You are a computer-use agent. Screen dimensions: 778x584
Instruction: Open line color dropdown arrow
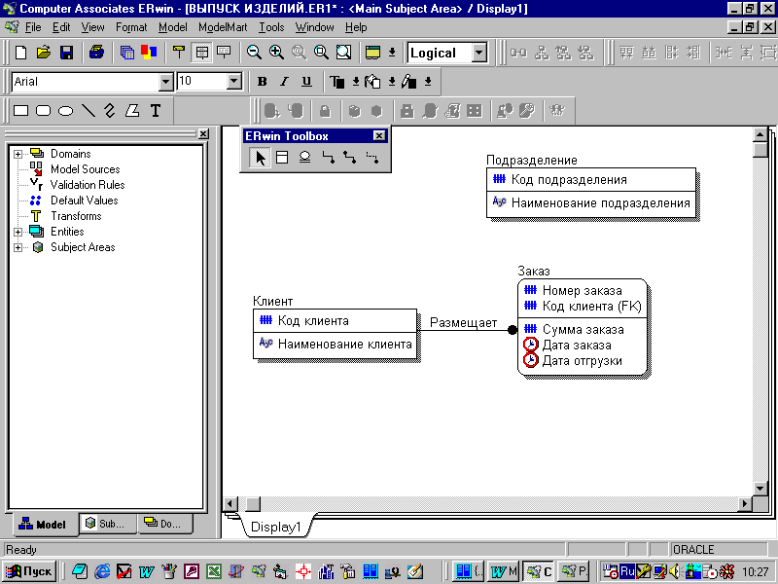428,82
